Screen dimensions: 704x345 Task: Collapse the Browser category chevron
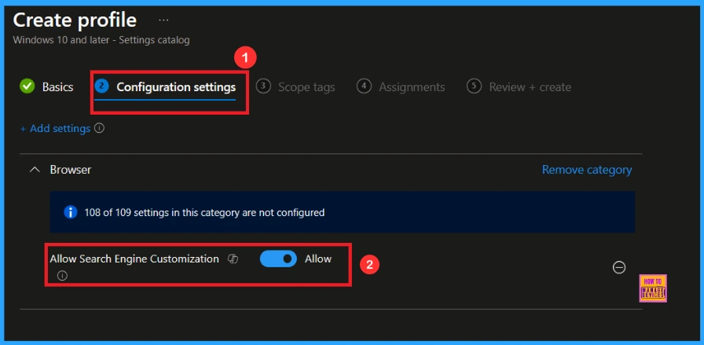tap(35, 170)
